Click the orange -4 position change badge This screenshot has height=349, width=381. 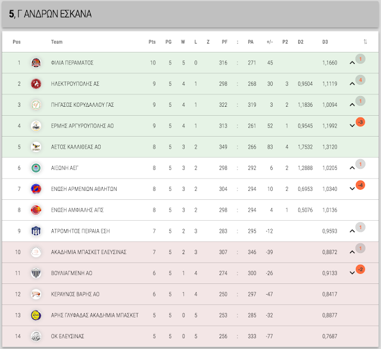[360, 185]
